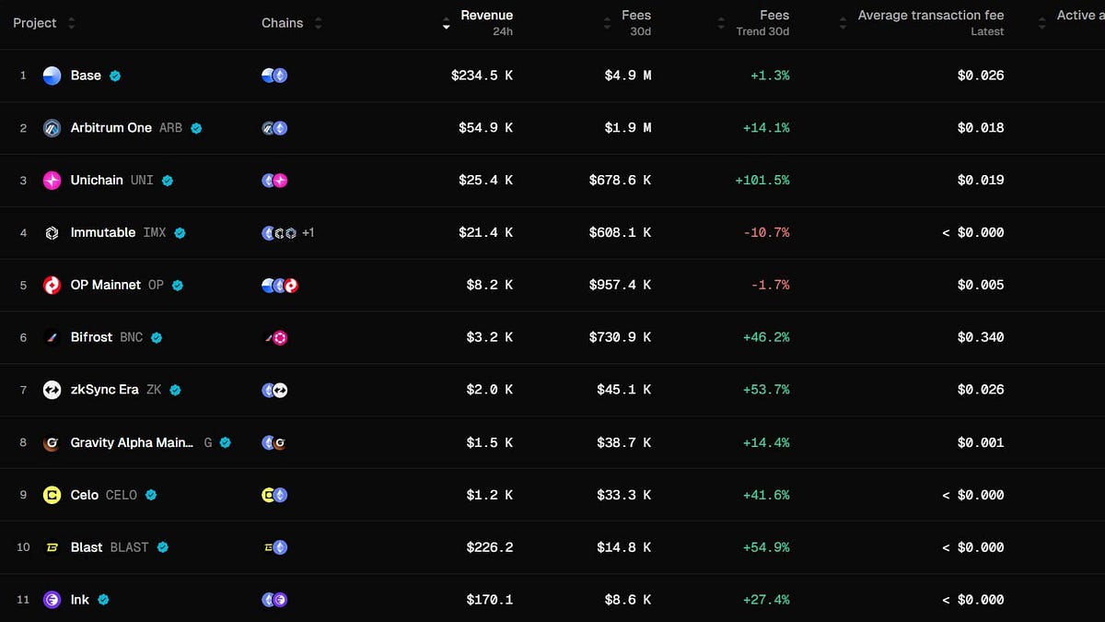
Task: Click the zkSync Era logo icon
Action: [52, 390]
